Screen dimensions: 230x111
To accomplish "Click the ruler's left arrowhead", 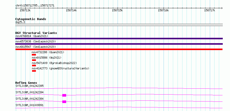I will tap(16, 8).
